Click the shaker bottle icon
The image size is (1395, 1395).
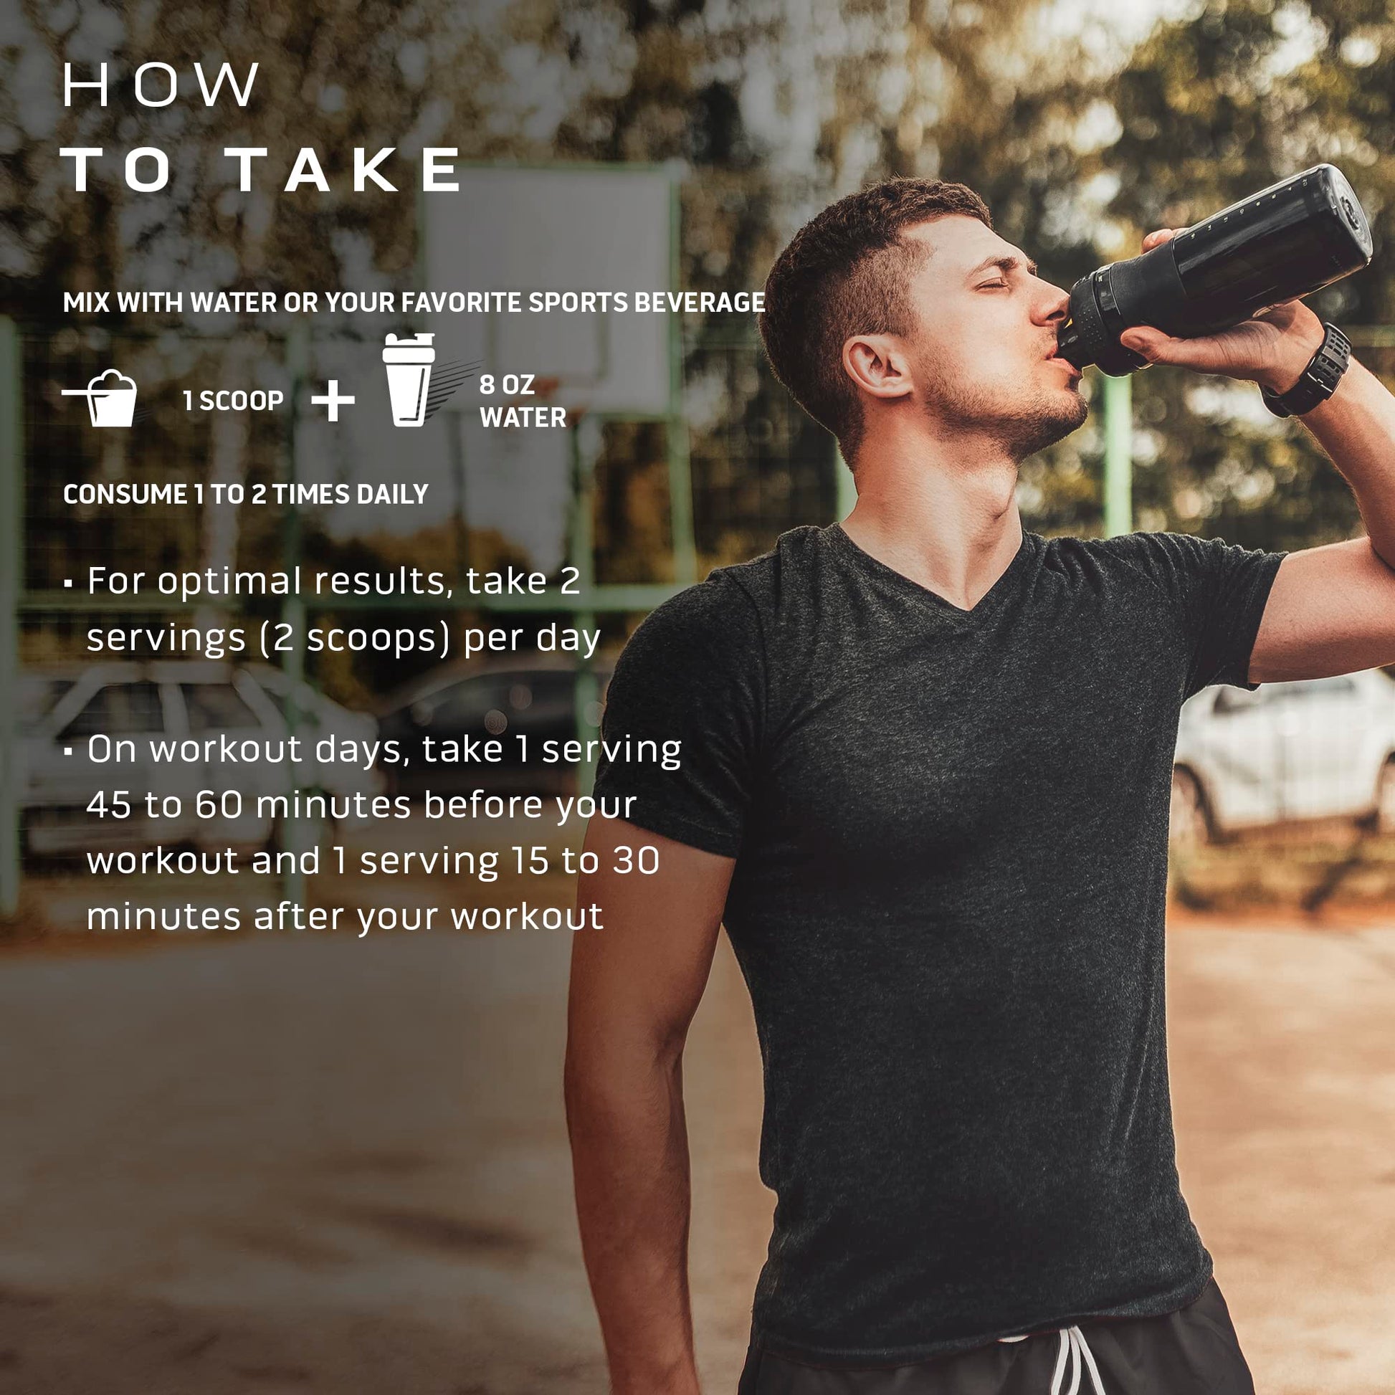click(x=409, y=380)
